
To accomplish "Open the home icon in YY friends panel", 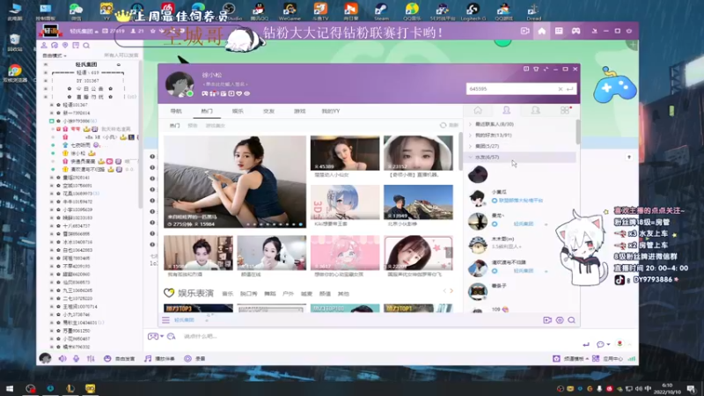I will coord(478,111).
